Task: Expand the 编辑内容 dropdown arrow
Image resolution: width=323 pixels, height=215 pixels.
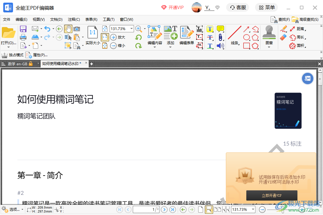Action: 155,47
